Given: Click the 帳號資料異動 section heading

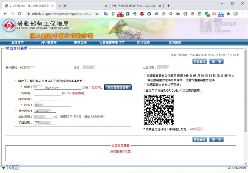Looking at the screenshot, I should point(17,49).
